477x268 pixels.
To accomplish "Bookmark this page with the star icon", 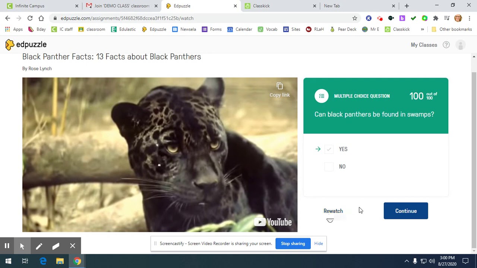I will click(x=355, y=18).
